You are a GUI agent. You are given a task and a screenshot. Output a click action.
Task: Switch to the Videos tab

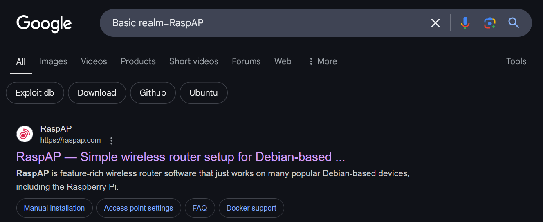[x=94, y=61]
